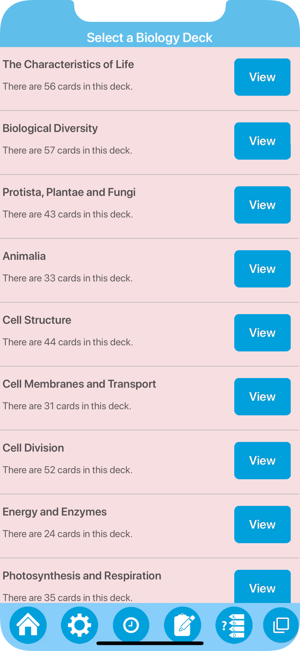View the Photosynthesis and Respiration deck
The image size is (300, 651).
262,588
